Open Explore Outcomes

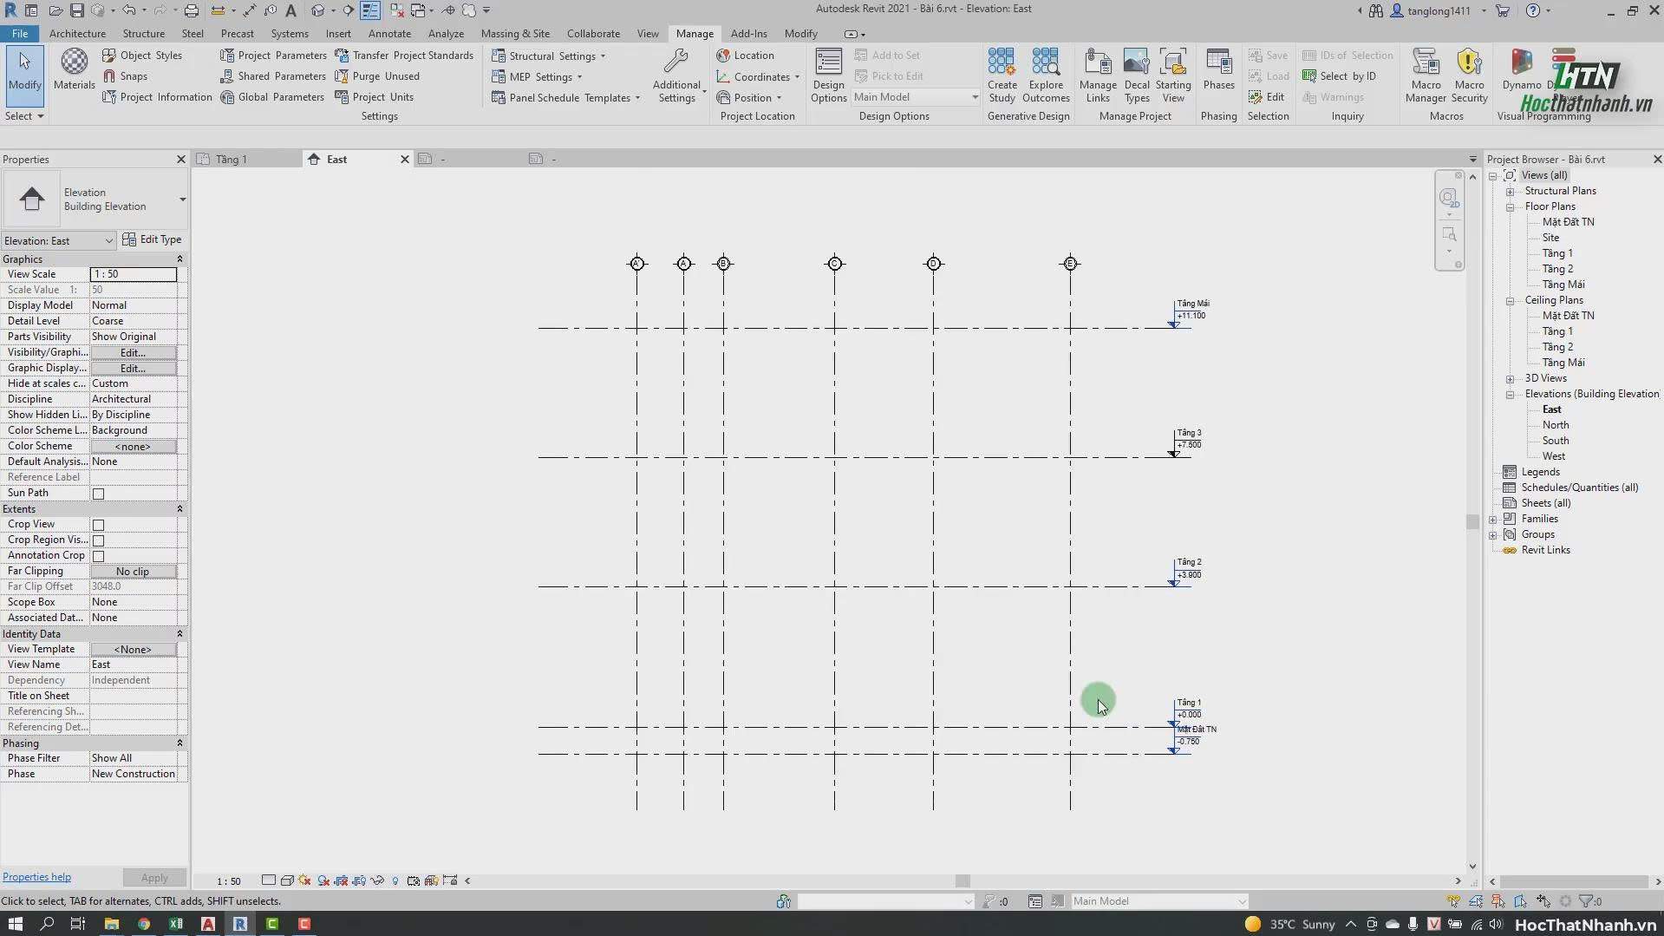(1046, 76)
